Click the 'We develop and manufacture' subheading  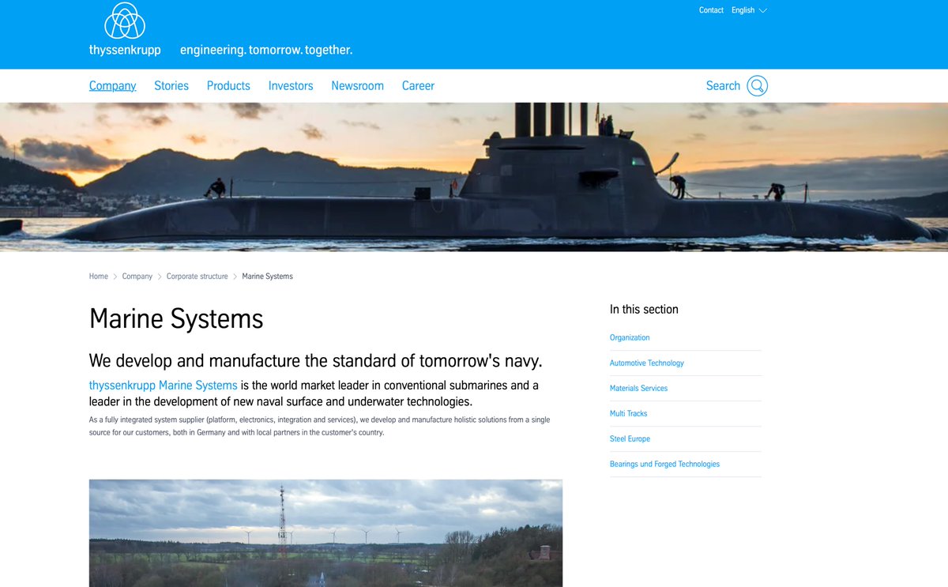[316, 361]
